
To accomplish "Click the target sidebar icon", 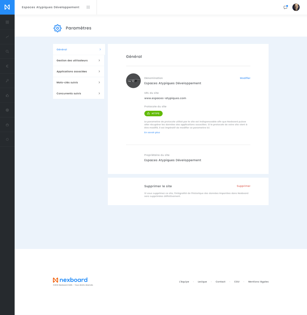I will pos(7,110).
